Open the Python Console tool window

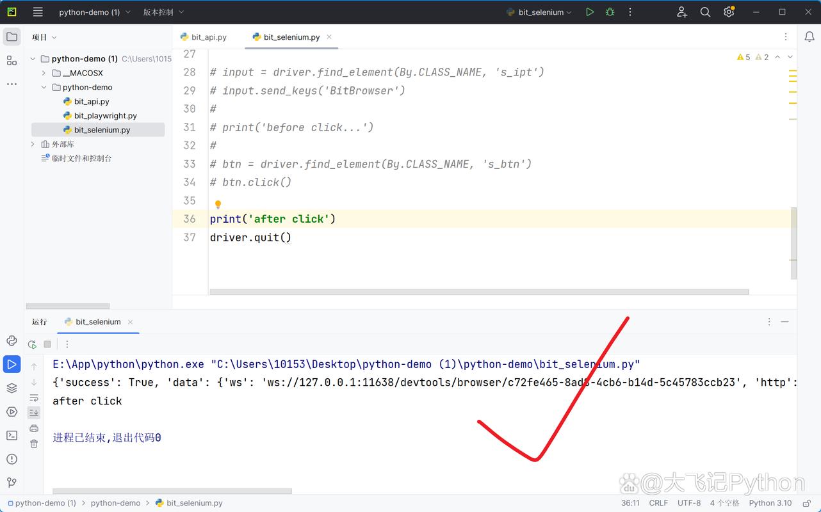coord(12,340)
